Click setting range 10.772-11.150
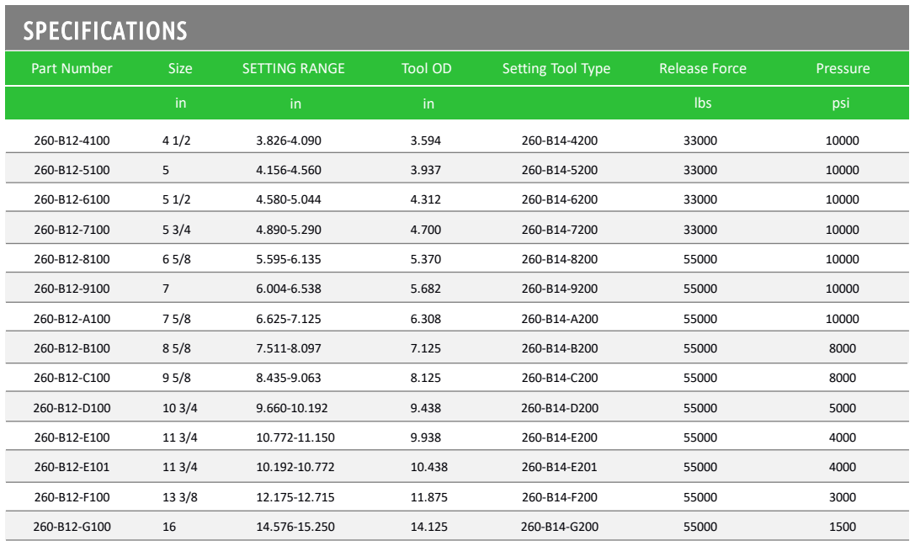This screenshot has height=546, width=915. (295, 437)
